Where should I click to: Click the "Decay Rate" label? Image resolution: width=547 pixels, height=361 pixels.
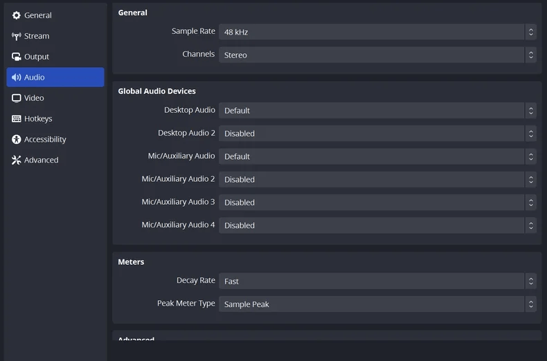point(196,281)
